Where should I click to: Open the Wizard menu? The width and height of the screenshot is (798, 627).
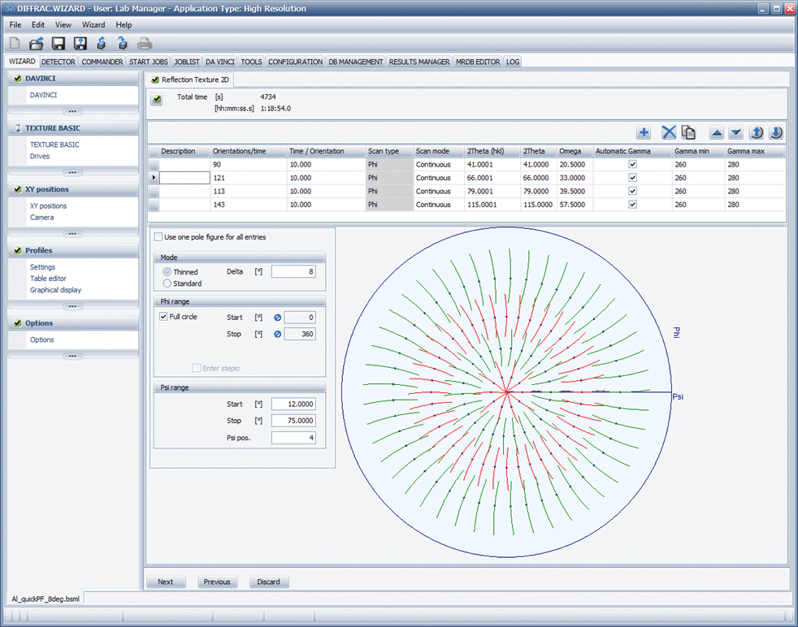tap(93, 25)
